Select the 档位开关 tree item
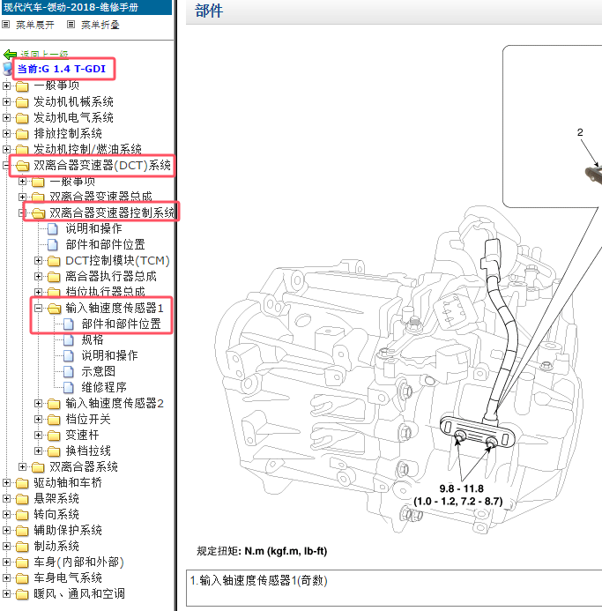Screen dimensions: 602x611 [x=88, y=420]
